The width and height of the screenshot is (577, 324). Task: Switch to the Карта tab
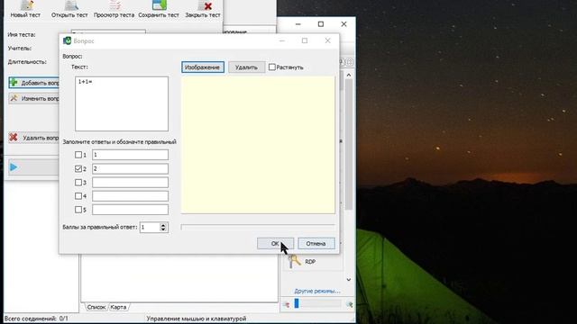click(x=118, y=307)
